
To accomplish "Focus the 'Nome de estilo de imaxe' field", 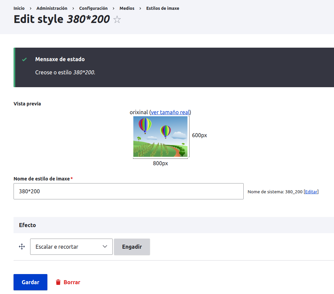I will click(x=128, y=191).
